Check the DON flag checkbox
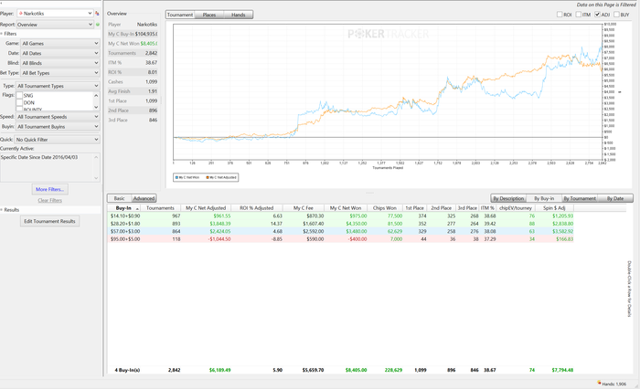640x389 pixels. pos(19,103)
